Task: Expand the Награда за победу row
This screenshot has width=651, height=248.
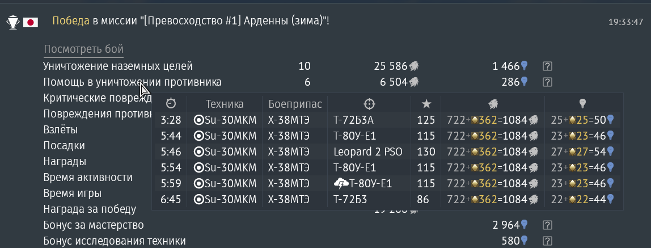Action: [90, 209]
